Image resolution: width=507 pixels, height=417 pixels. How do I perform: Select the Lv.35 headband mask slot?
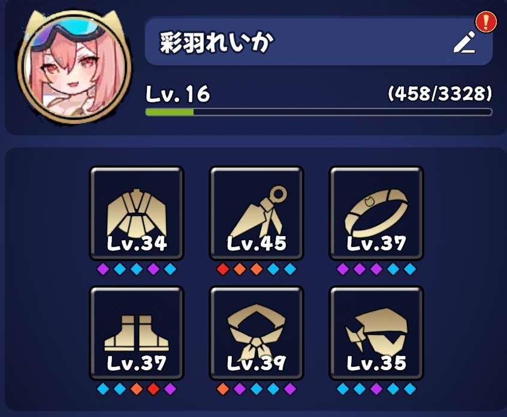(376, 333)
